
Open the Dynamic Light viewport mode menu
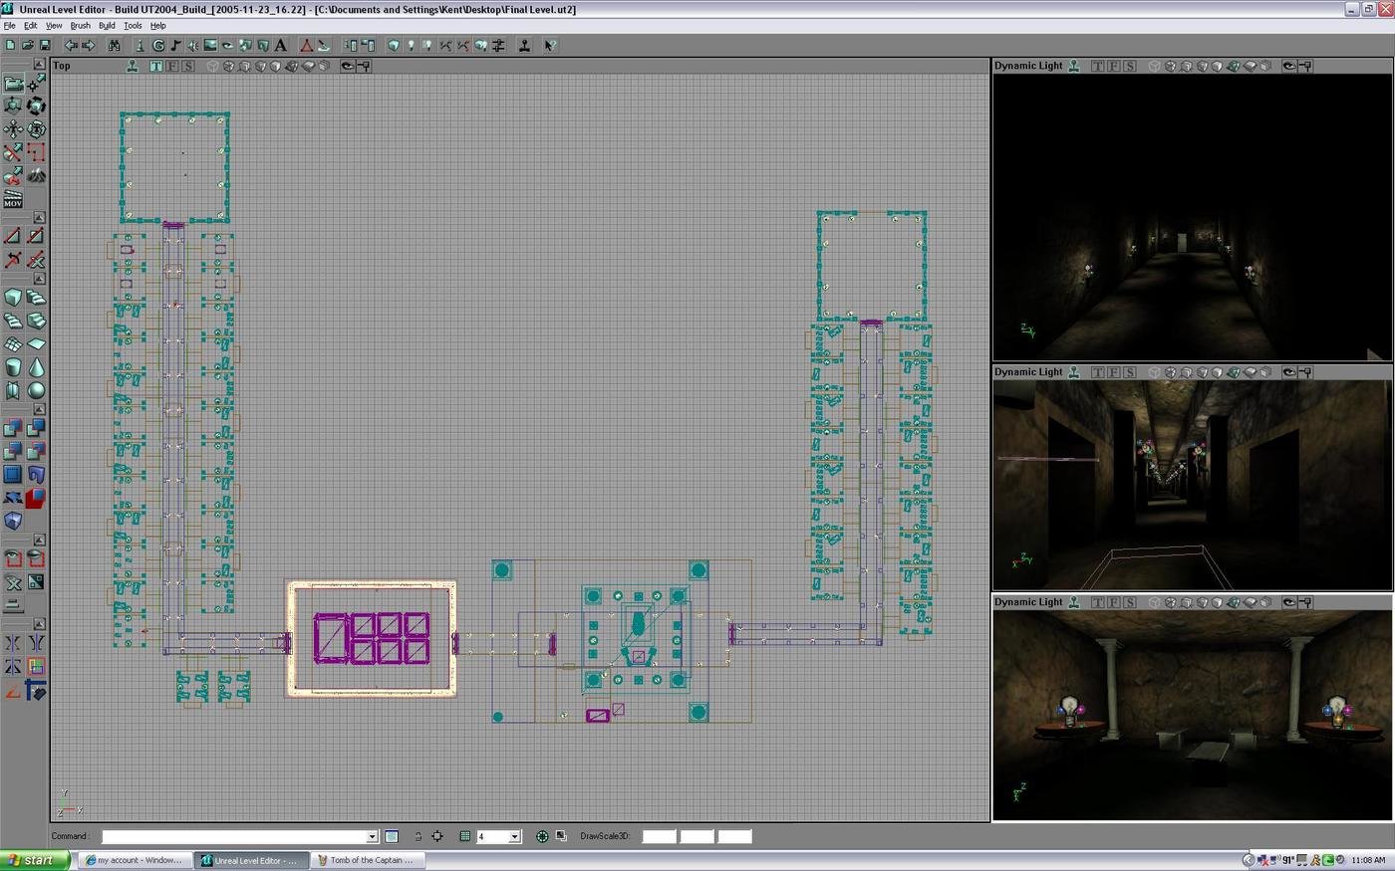1027,65
